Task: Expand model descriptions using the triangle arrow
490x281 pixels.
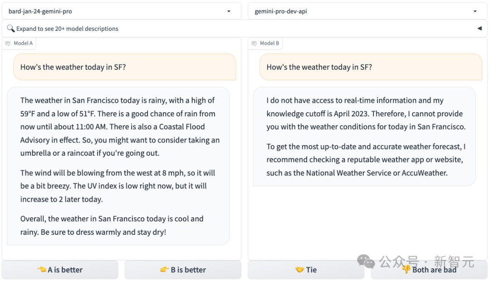Action: 480,29
